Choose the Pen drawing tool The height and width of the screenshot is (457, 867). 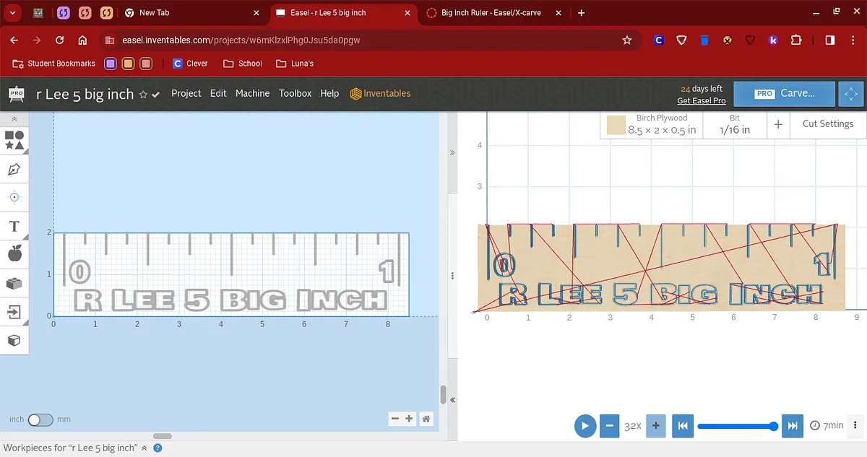[14, 170]
